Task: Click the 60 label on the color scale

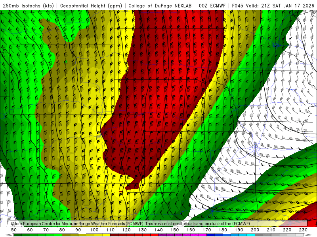Action: coord(30,230)
